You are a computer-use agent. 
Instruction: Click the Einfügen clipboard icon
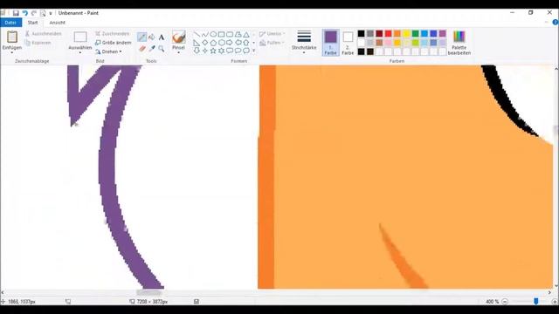pos(12,37)
